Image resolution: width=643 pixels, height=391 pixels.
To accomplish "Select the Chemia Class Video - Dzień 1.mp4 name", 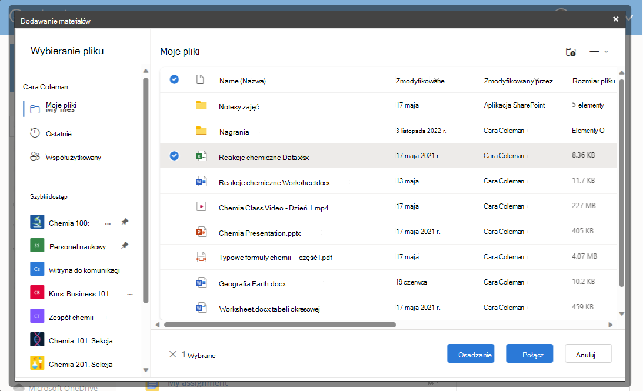I will 274,208.
